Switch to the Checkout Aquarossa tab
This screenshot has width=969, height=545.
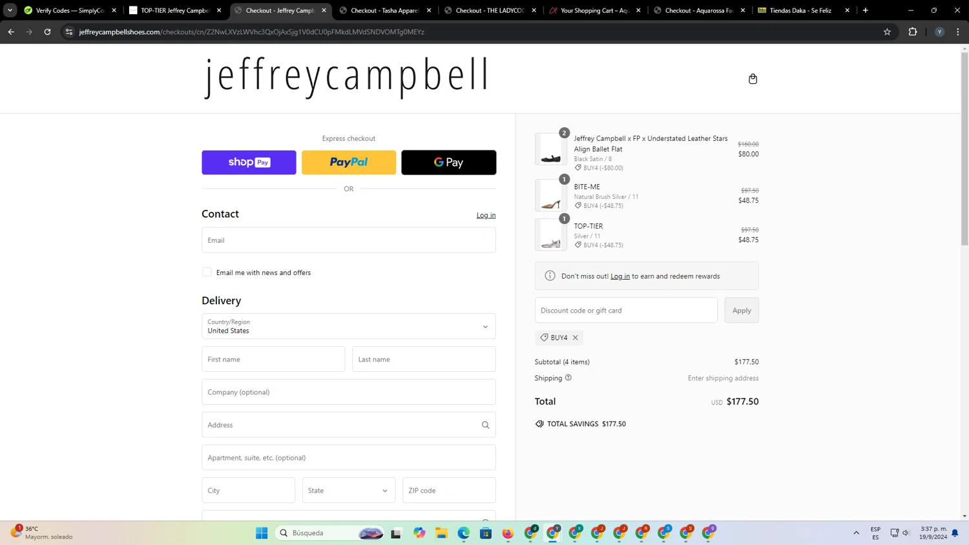(x=699, y=10)
